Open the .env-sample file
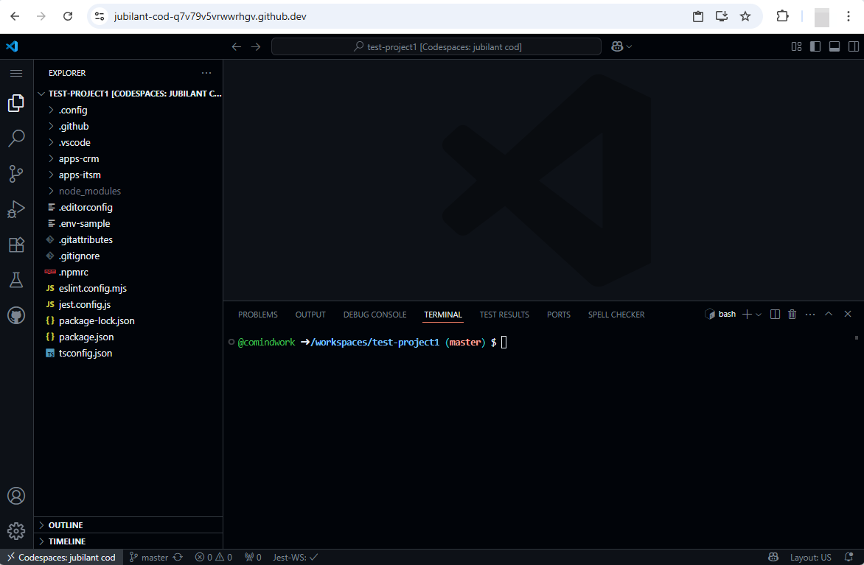864x565 pixels. pyautogui.click(x=128, y=224)
